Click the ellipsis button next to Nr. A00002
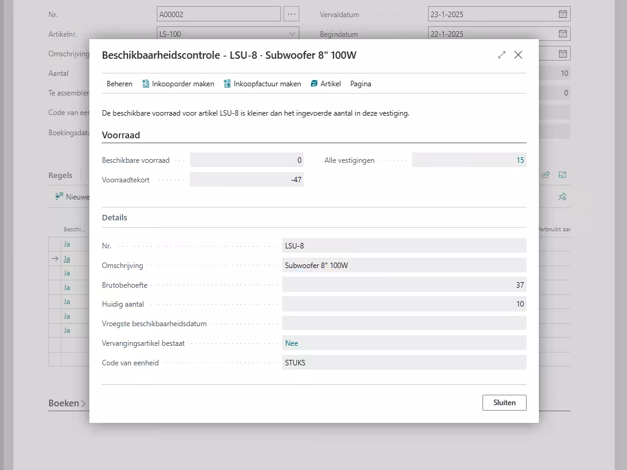Image resolution: width=627 pixels, height=470 pixels. pyautogui.click(x=291, y=14)
